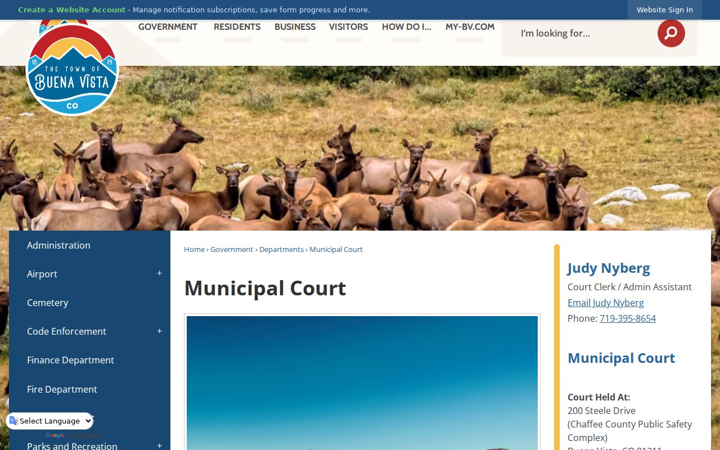Click the Judy Nyberg contact heading
The width and height of the screenshot is (720, 450).
[609, 268]
